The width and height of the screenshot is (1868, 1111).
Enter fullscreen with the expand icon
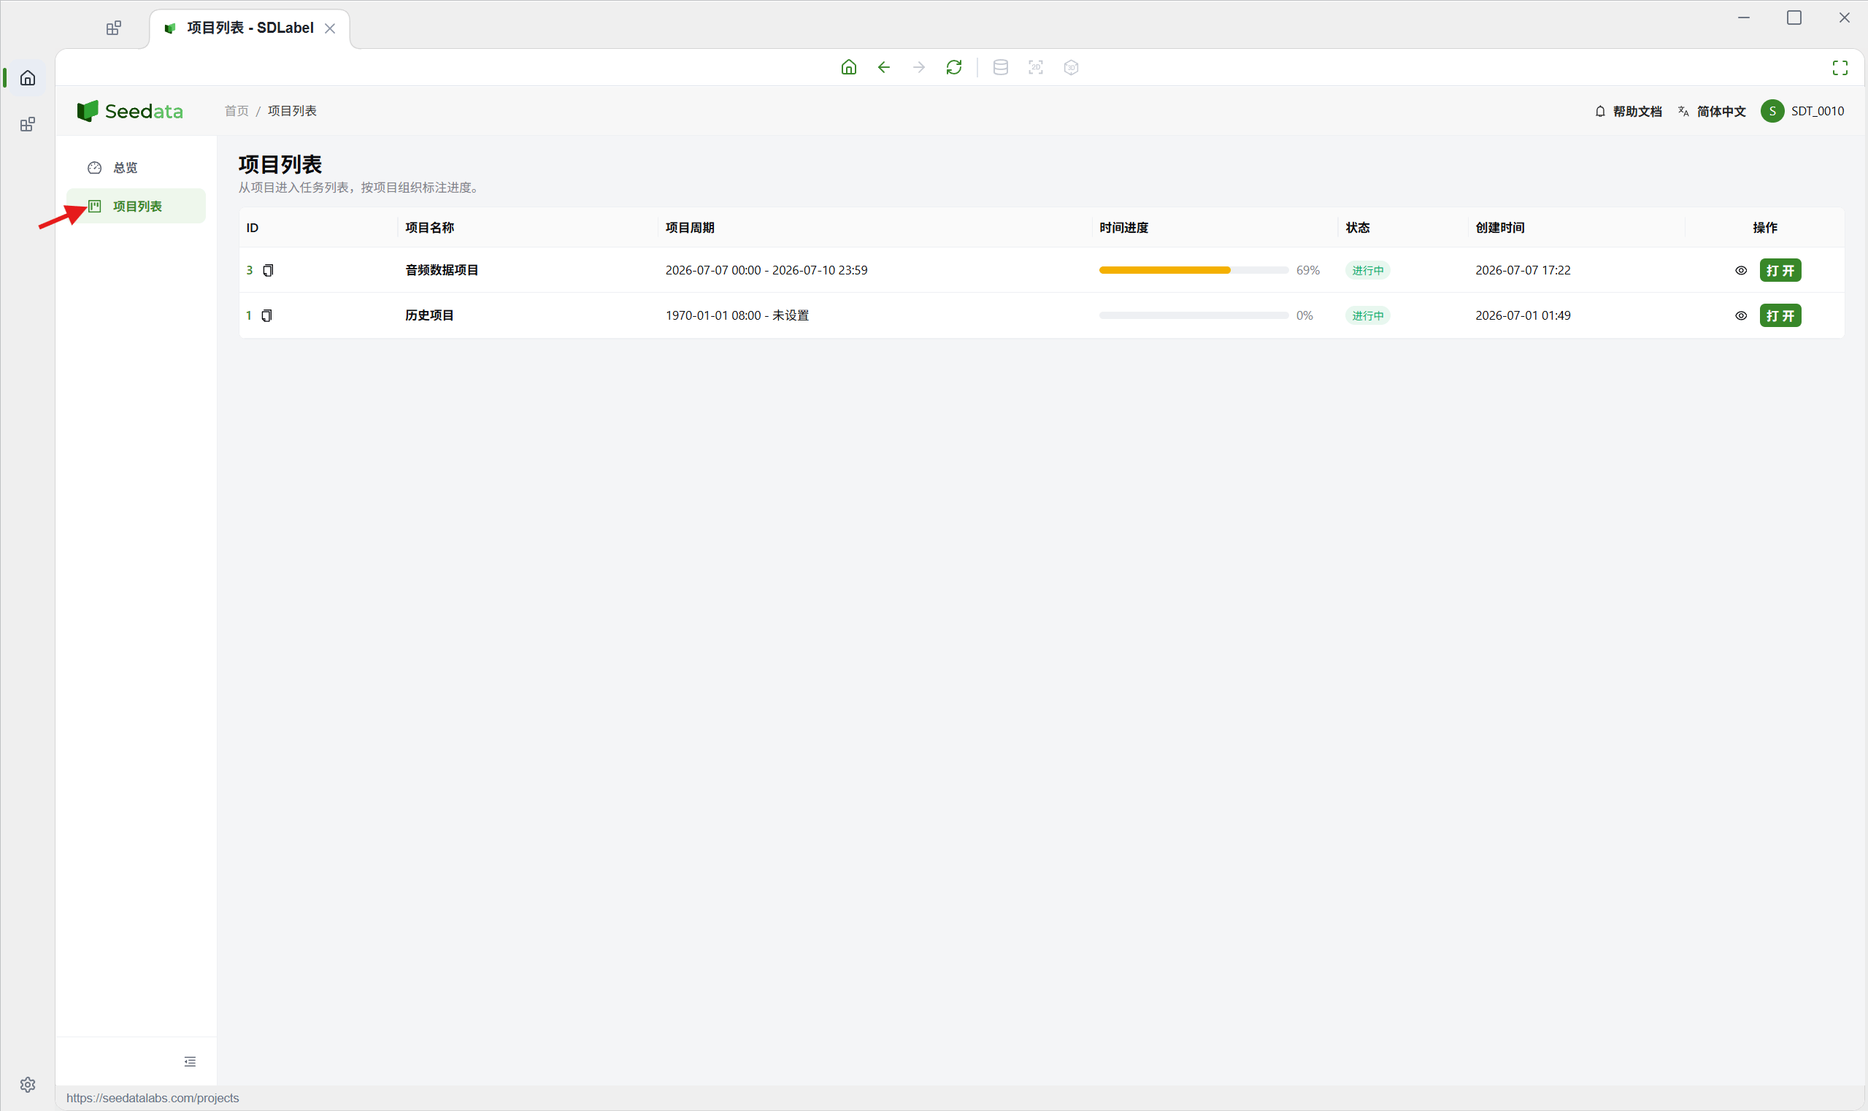[1840, 68]
